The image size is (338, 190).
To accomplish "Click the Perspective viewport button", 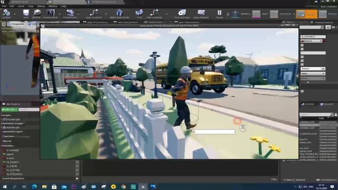I will [x=16, y=24].
